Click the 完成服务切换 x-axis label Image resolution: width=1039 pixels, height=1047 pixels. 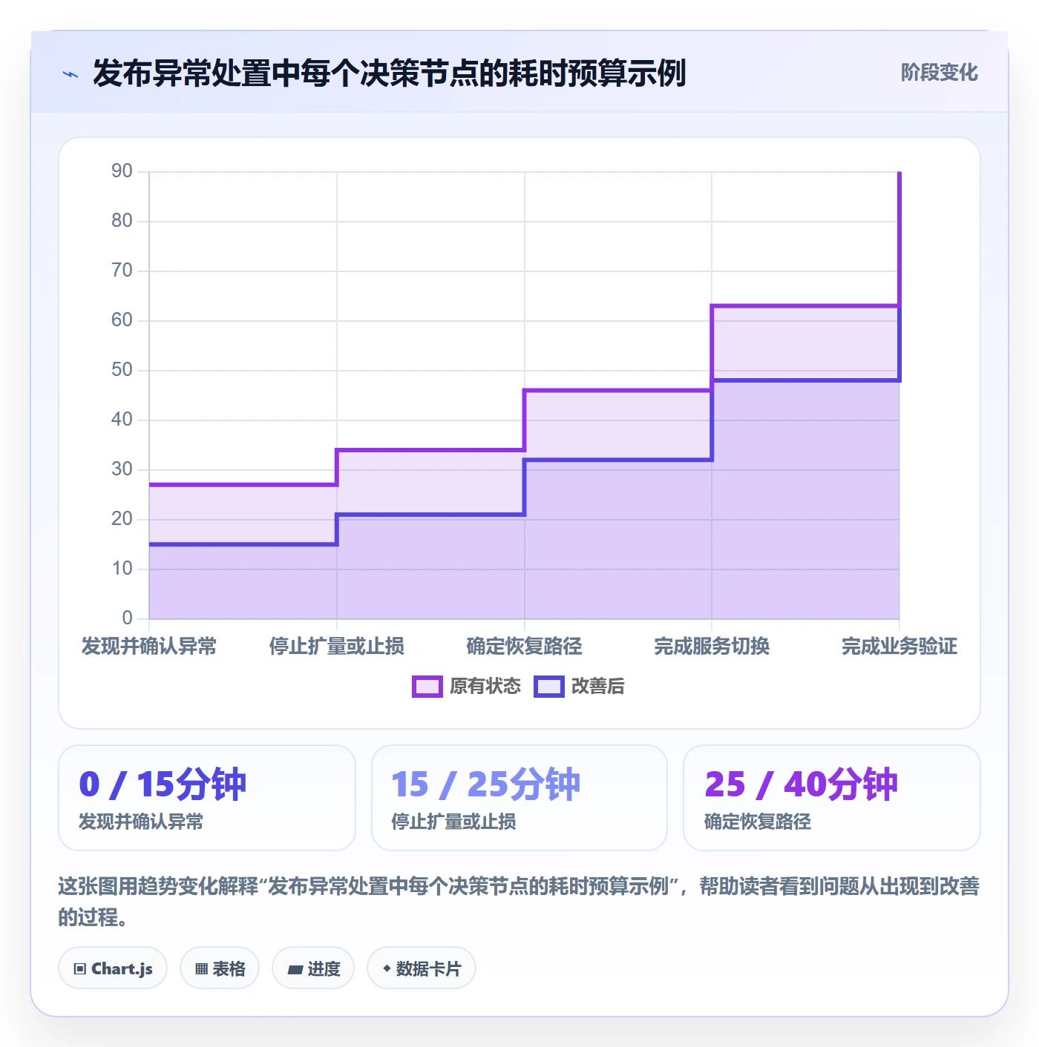(712, 647)
